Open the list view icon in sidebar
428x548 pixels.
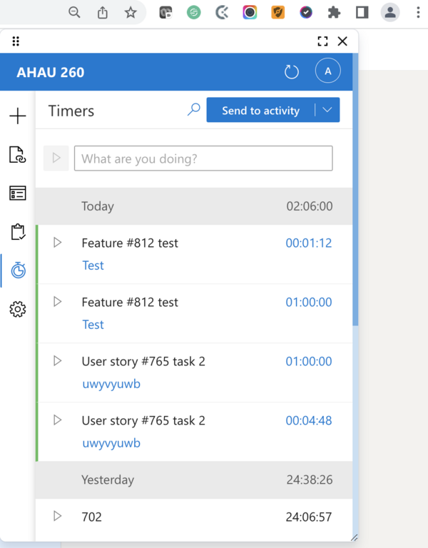(x=18, y=193)
